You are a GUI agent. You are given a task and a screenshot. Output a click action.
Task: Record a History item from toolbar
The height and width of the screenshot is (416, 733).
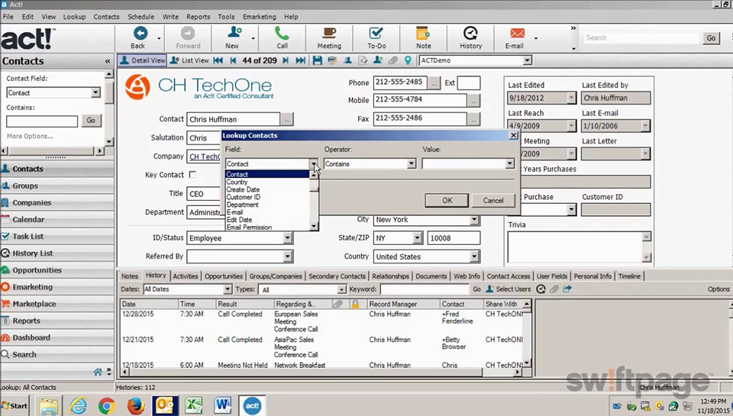[x=470, y=37]
